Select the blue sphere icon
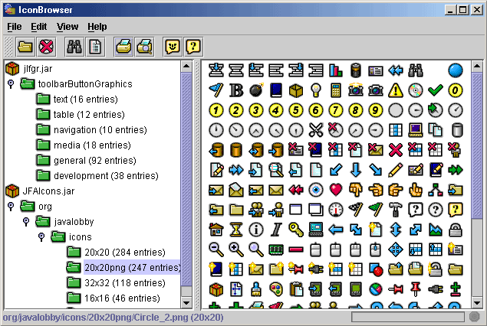487x326 pixels. [456, 70]
